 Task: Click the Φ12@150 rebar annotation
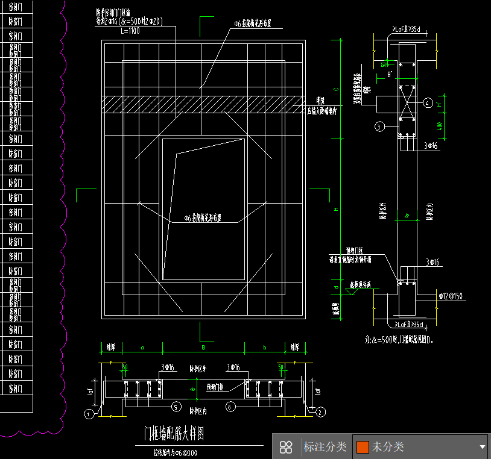[x=451, y=296]
